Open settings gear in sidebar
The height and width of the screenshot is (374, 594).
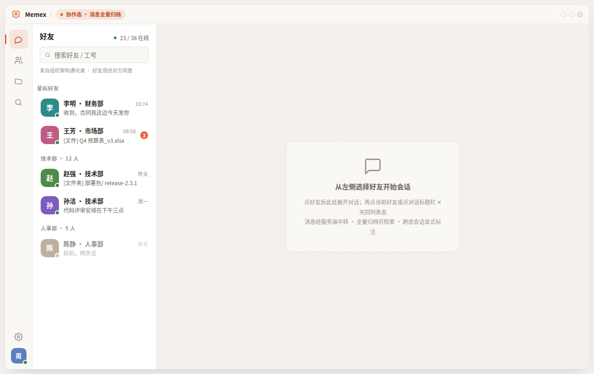(x=19, y=337)
